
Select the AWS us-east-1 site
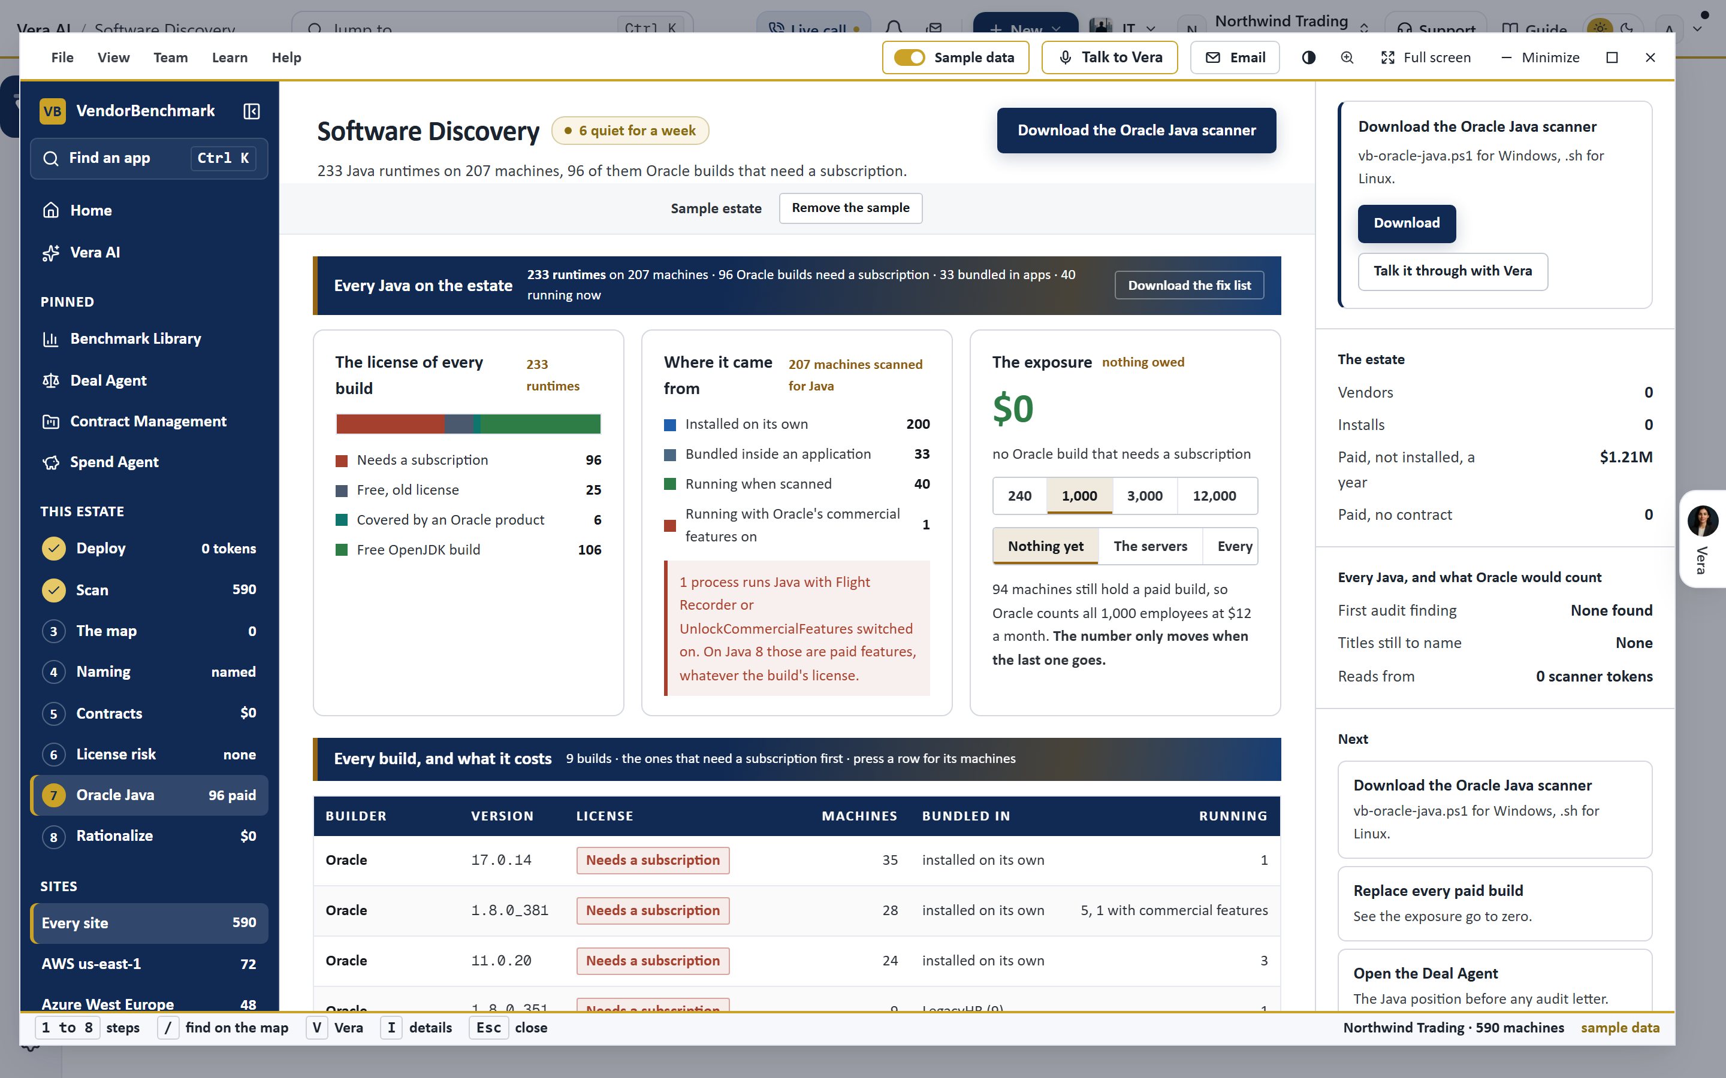point(149,964)
